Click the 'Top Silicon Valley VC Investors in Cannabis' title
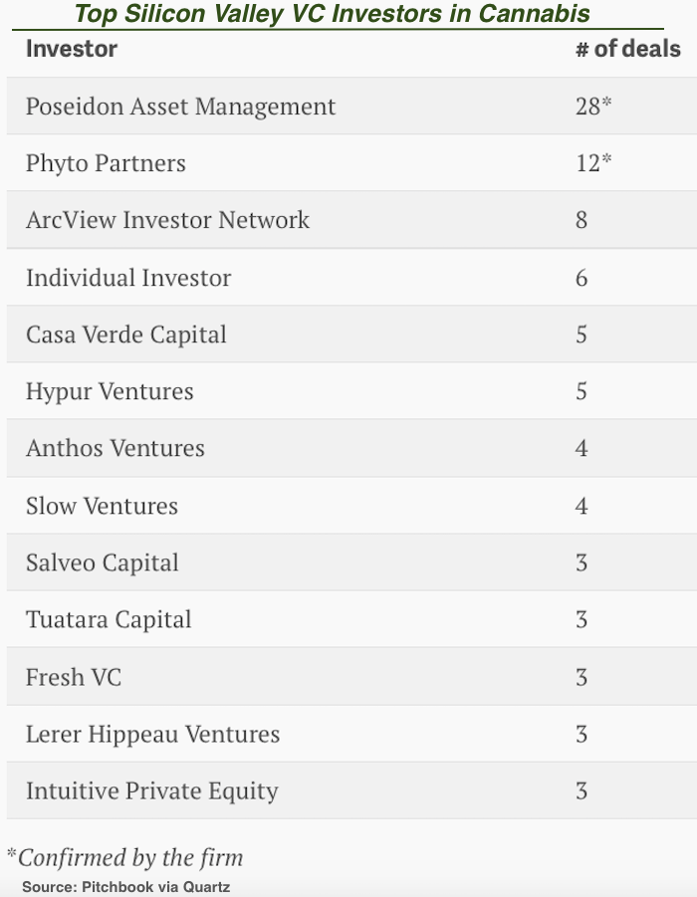Viewport: 697px width, 897px height. click(332, 14)
